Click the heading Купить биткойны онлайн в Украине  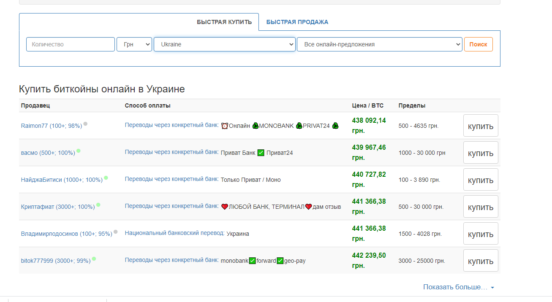(x=102, y=89)
